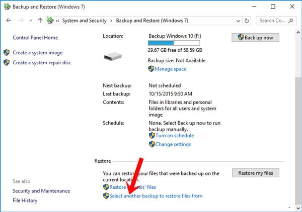
Task: Click the search magnifier icon
Action: (x=291, y=21)
